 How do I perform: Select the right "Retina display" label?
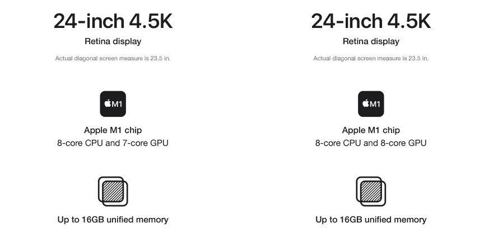coord(371,41)
